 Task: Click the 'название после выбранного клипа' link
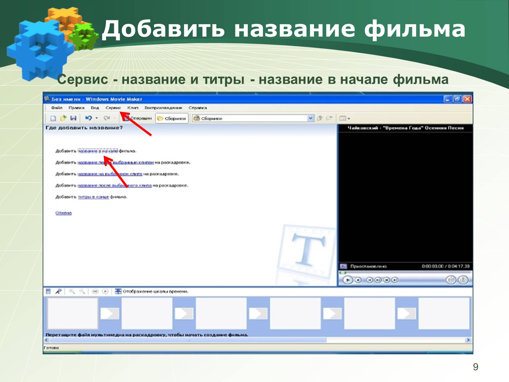point(115,186)
